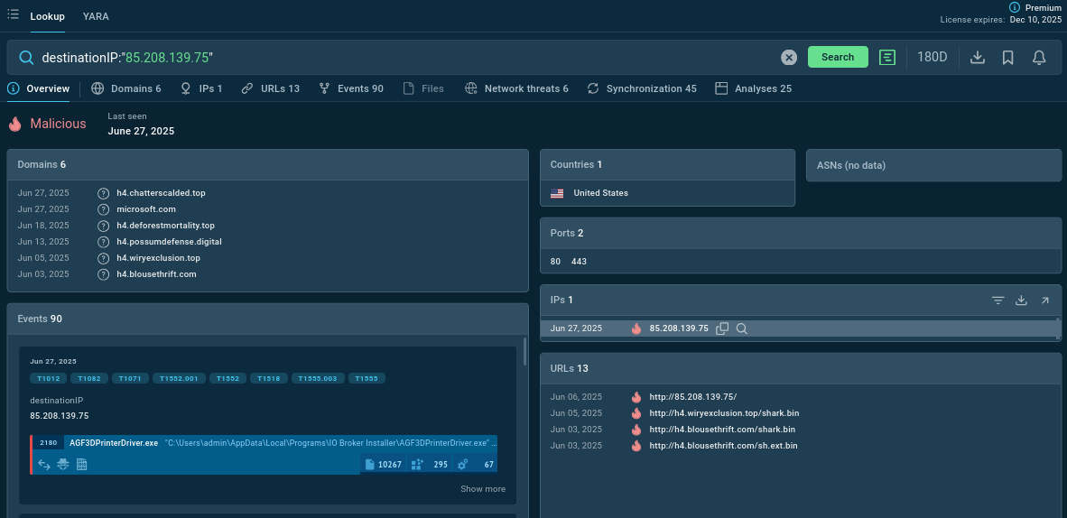1067x518 pixels.
Task: Download the IPs panel list
Action: (x=1021, y=301)
